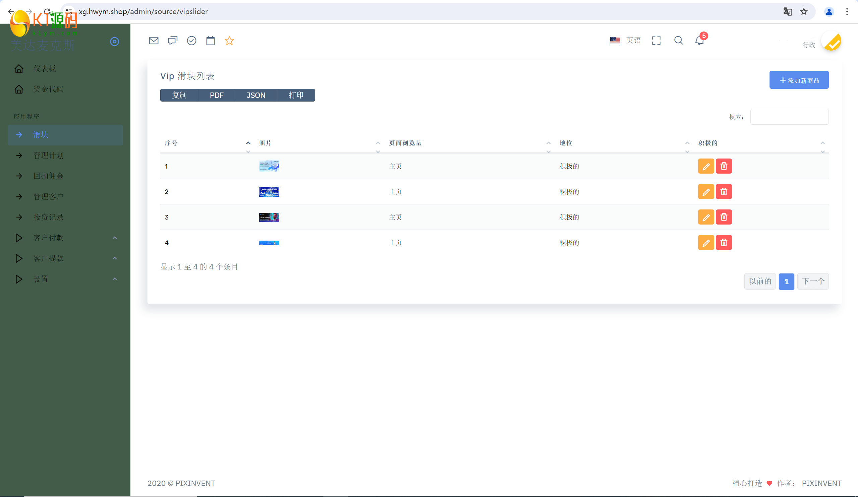
Task: Open 管理计划 in the sidebar
Action: tap(48, 156)
